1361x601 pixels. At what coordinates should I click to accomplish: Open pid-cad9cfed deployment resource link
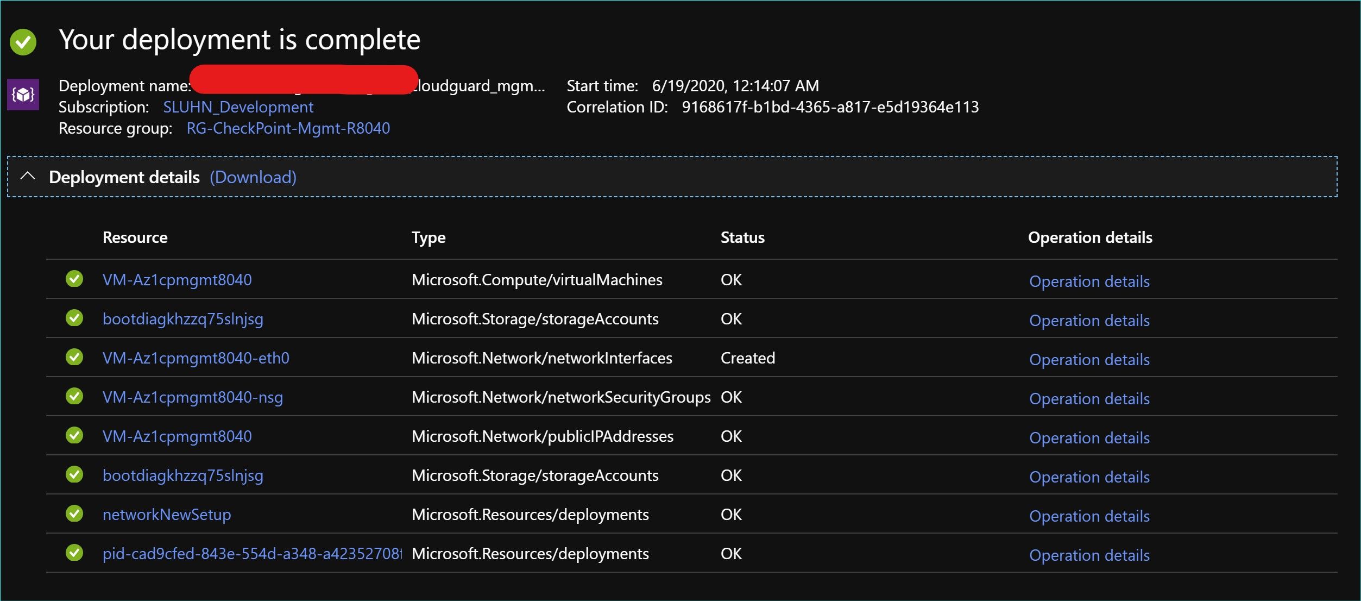click(253, 554)
